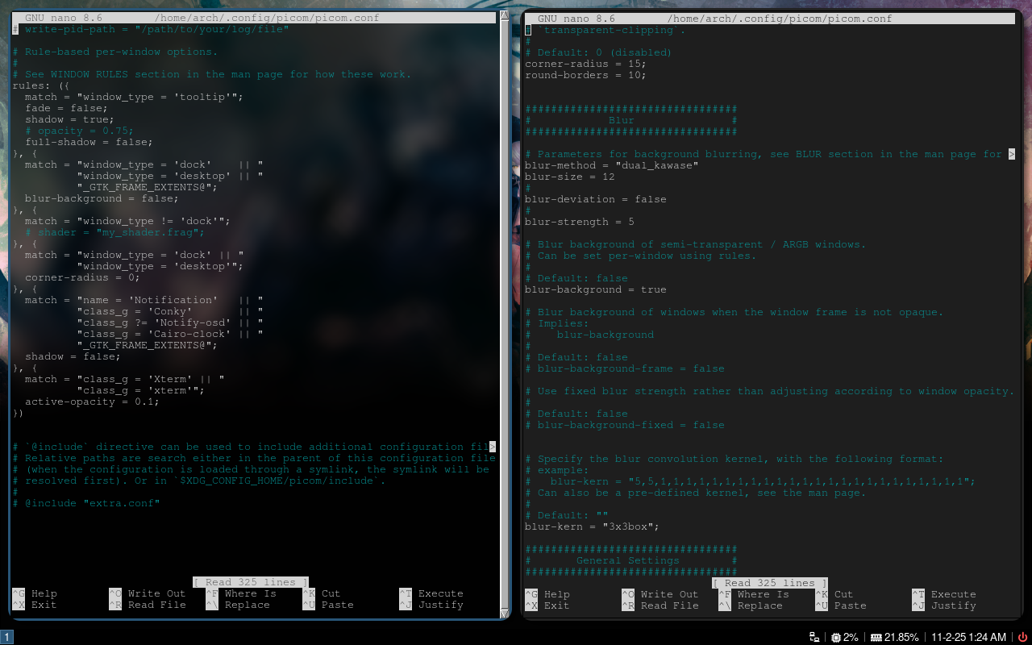Click "Justify" in the left nano window
This screenshot has width=1032, height=645.
pos(441,605)
